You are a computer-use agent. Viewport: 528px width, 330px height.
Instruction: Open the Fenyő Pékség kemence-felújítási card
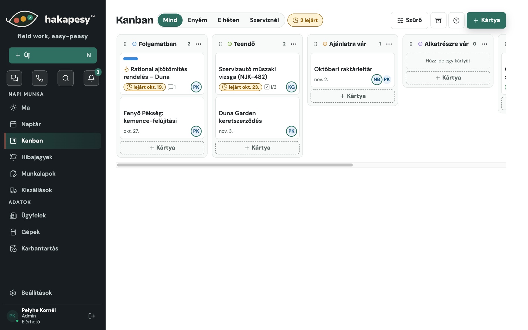click(x=162, y=118)
